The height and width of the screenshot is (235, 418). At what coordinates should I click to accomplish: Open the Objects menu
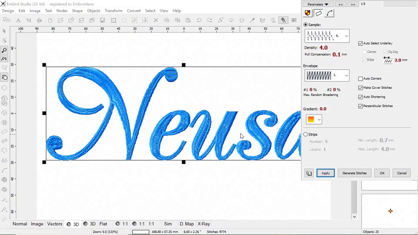(x=94, y=11)
